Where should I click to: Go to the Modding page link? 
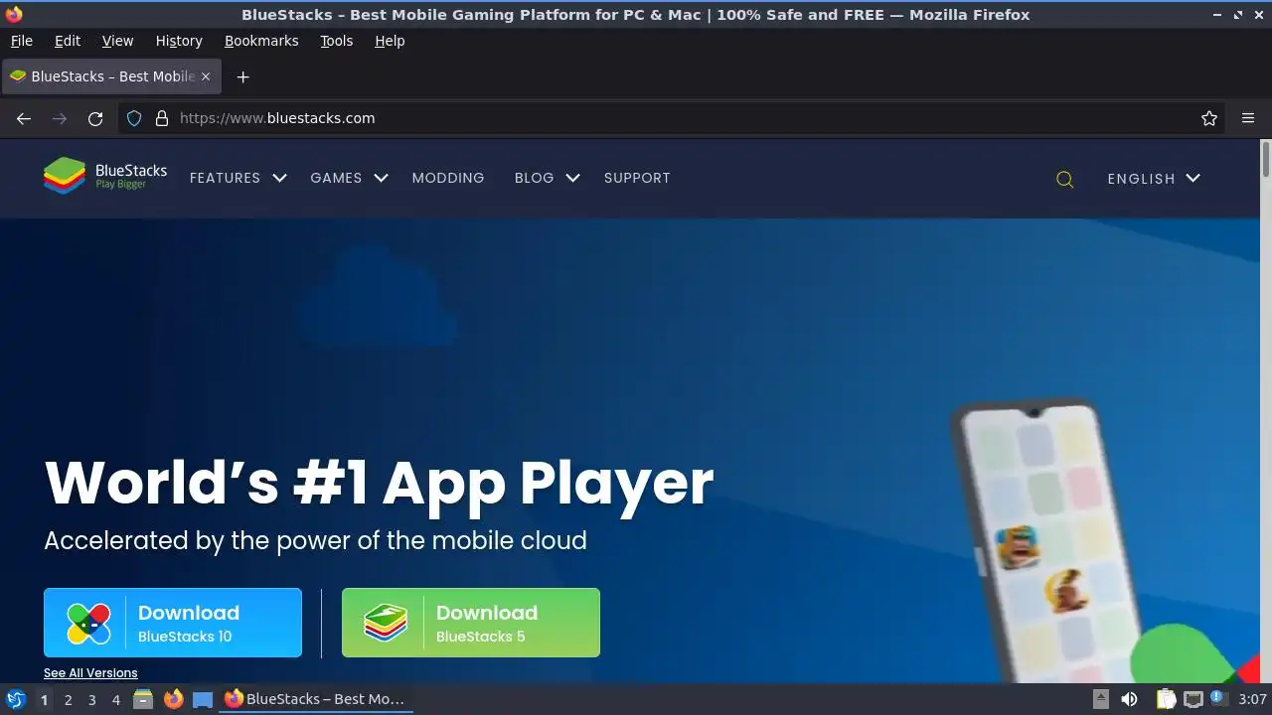pos(448,178)
